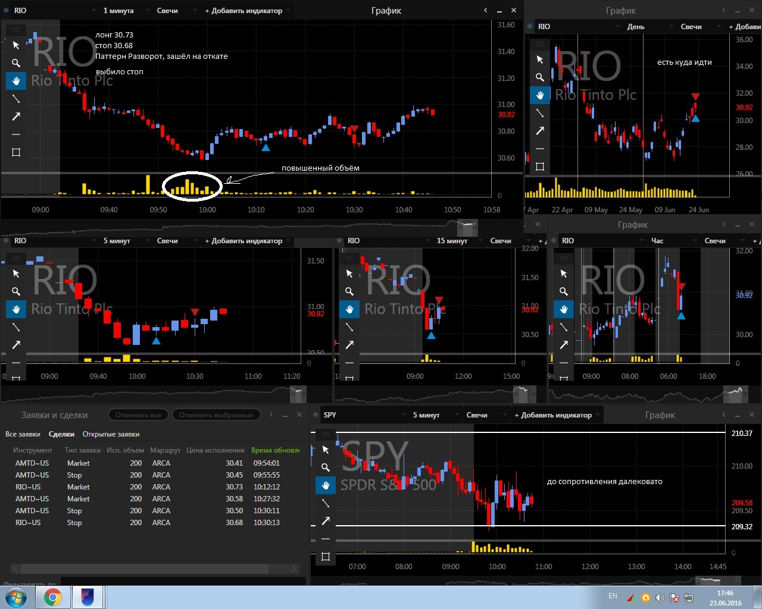Click the back arrow in SPY chart header

[724, 415]
